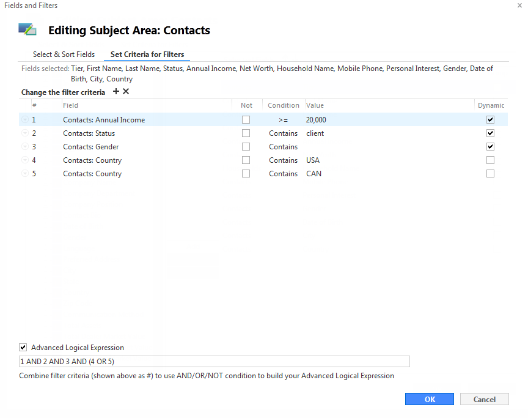Open the row 3 Gender dropdown arrow
This screenshot has width=528, height=418.
(25, 146)
